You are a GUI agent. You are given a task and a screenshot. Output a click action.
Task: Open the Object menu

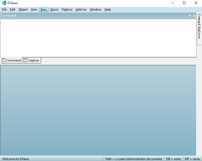click(x=23, y=10)
